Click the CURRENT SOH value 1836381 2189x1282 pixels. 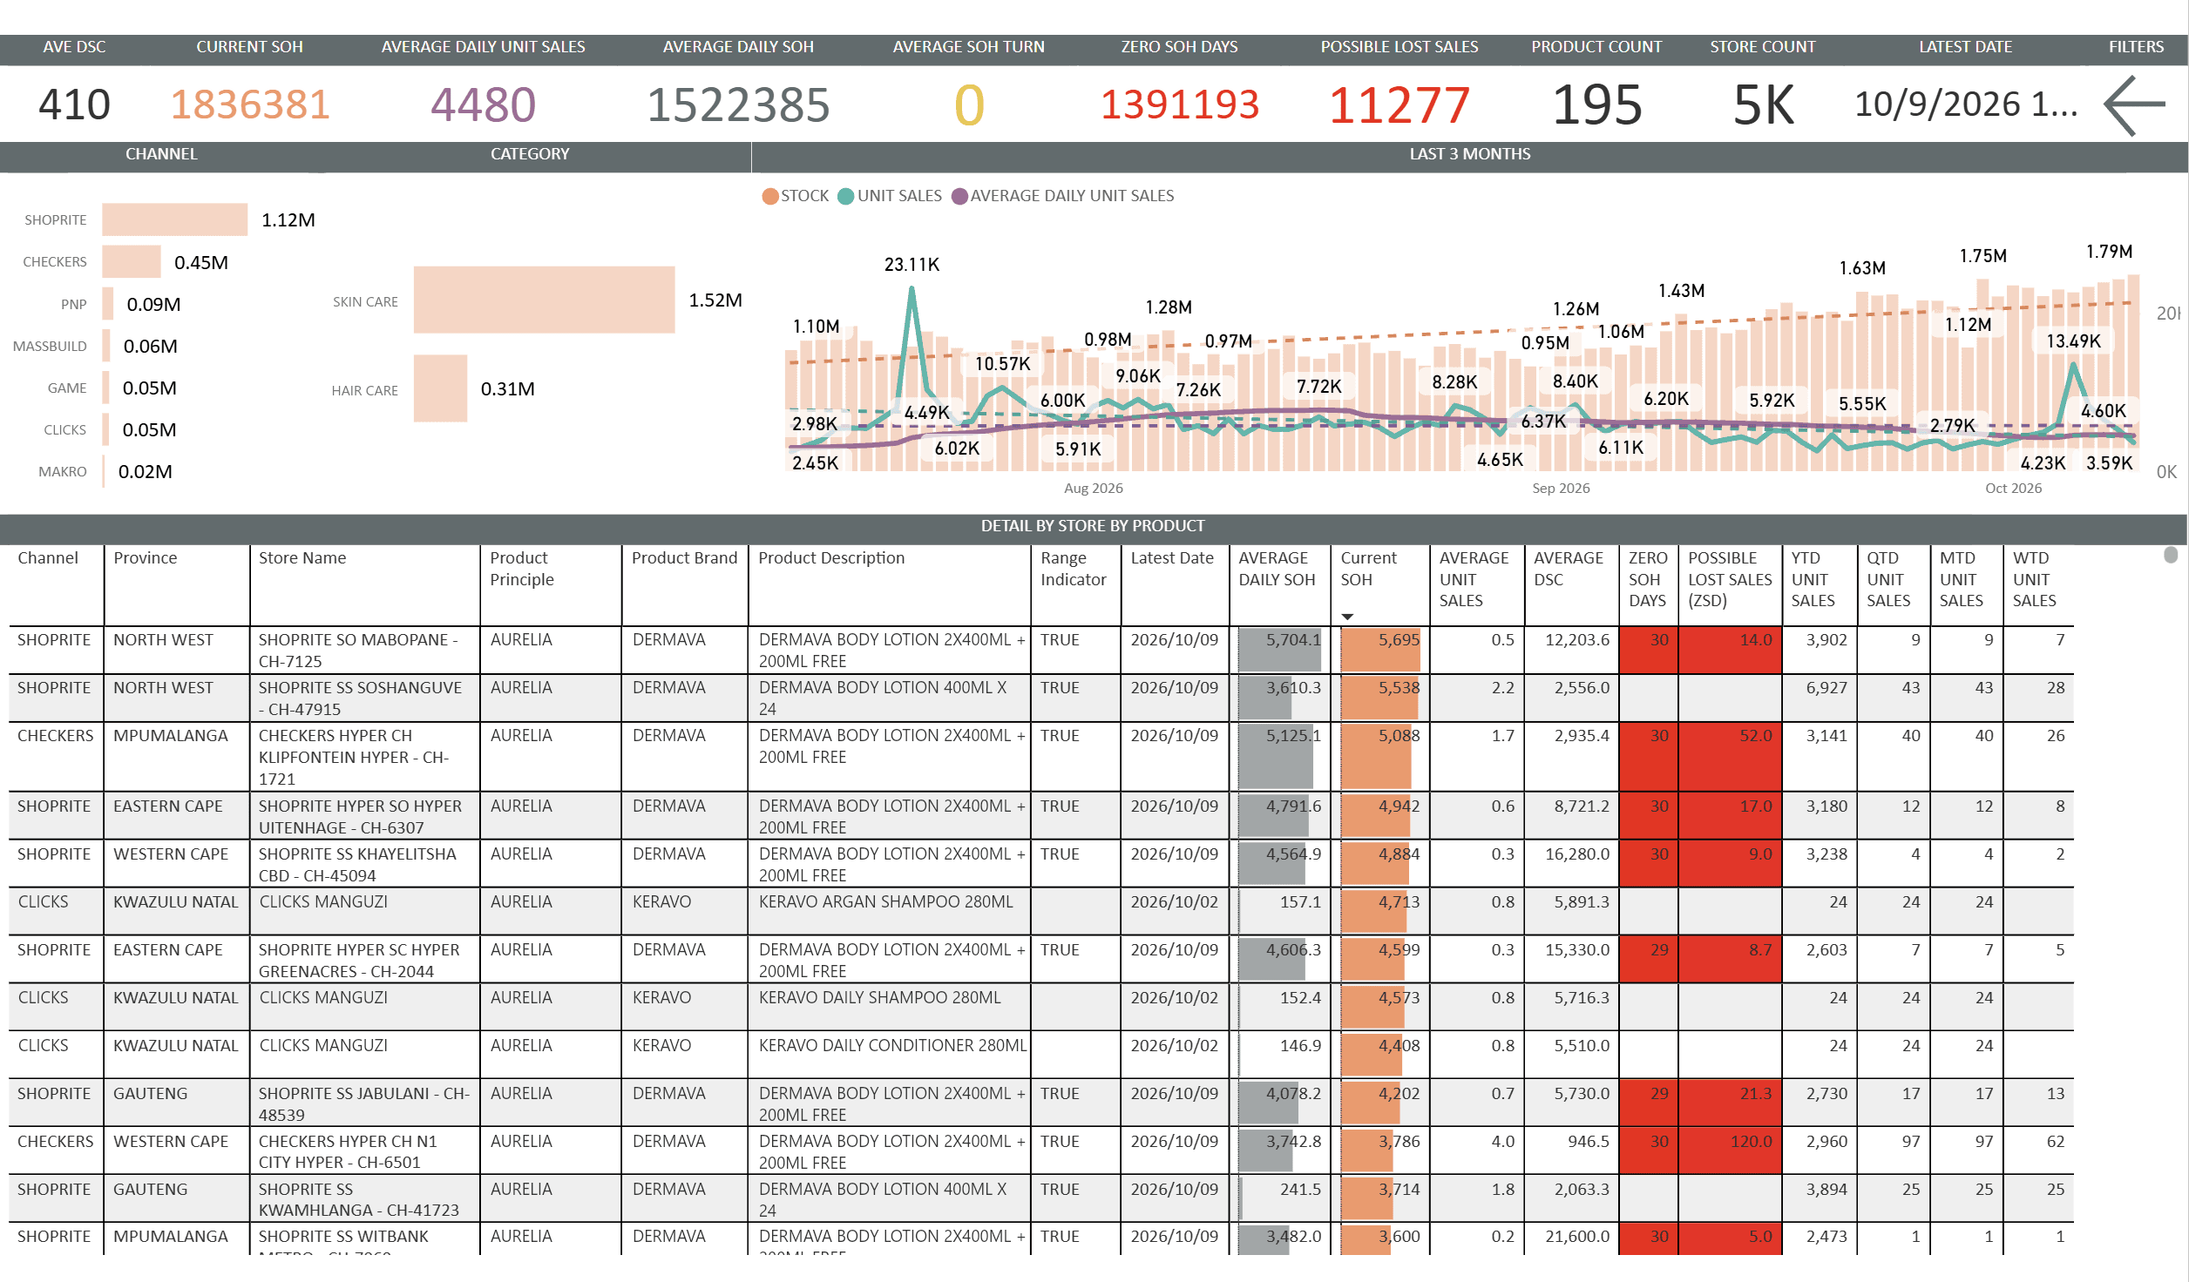click(250, 105)
